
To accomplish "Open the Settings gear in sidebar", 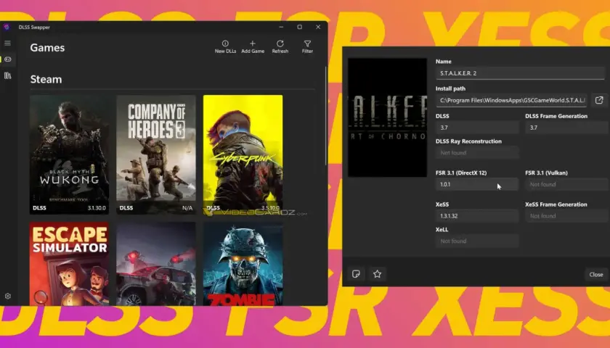I will coord(8,296).
